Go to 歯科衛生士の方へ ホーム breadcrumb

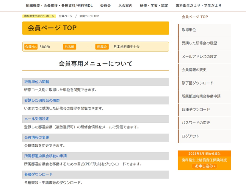coord(39,16)
